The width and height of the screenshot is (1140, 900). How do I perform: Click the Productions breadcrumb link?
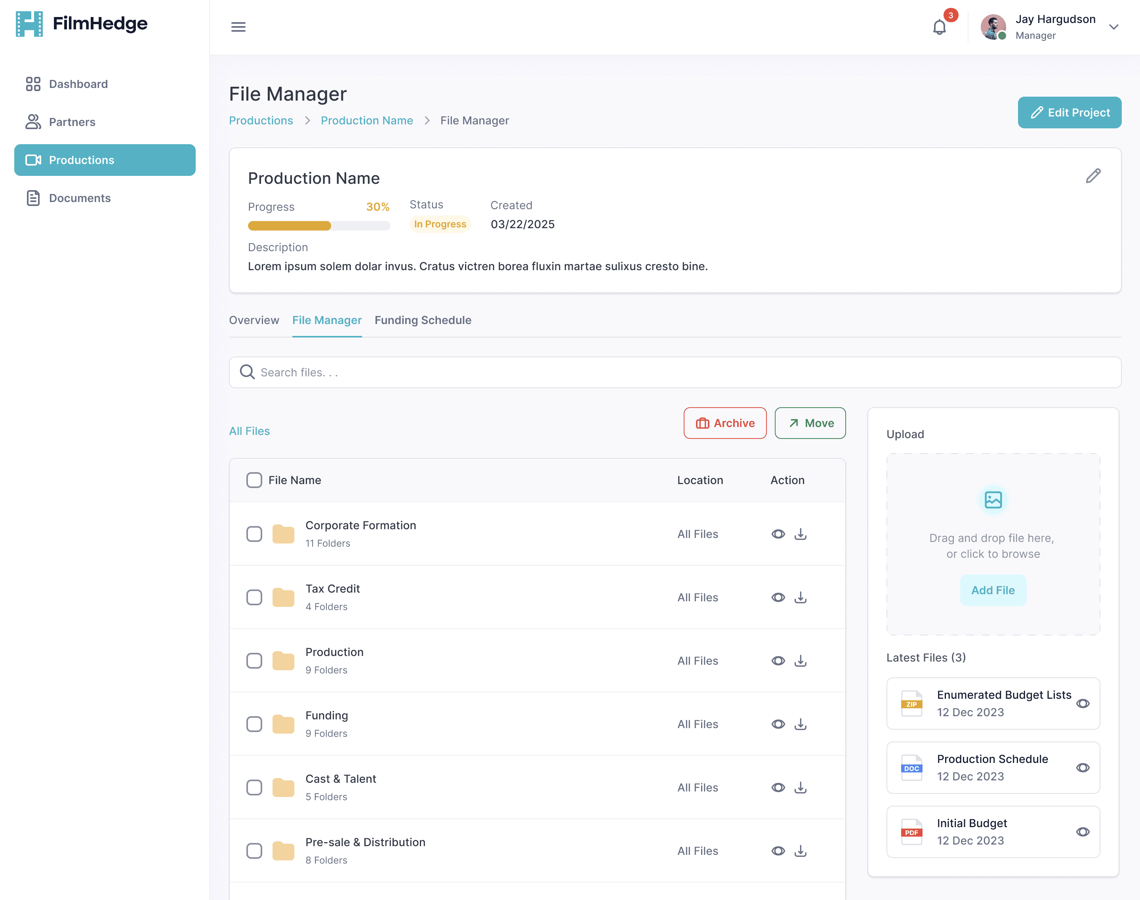261,121
